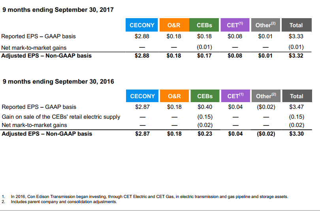The image size is (320, 211).
Task: Select the purple CET header in 2016 table
Action: tap(235, 96)
